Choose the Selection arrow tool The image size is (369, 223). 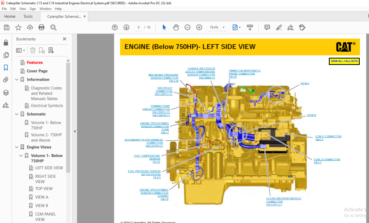point(164,27)
